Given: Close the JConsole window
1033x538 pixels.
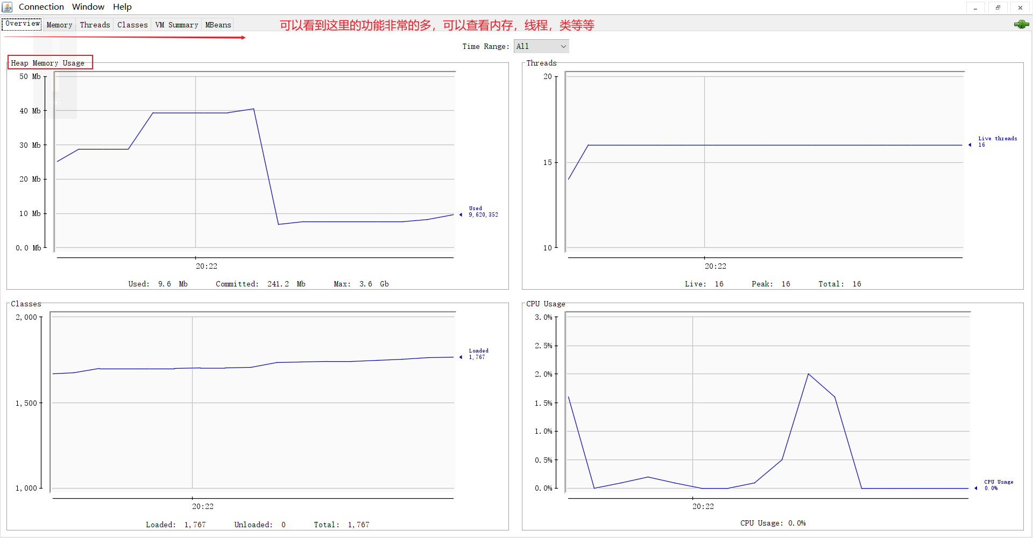Looking at the screenshot, I should pos(1020,8).
